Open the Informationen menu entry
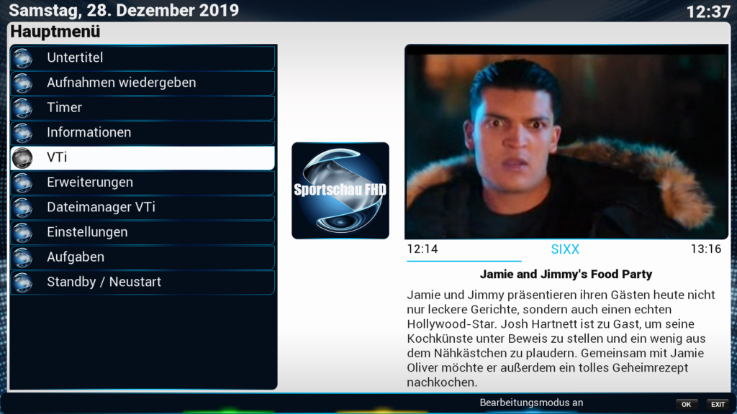Viewport: 737px width, 414px height. [x=143, y=132]
